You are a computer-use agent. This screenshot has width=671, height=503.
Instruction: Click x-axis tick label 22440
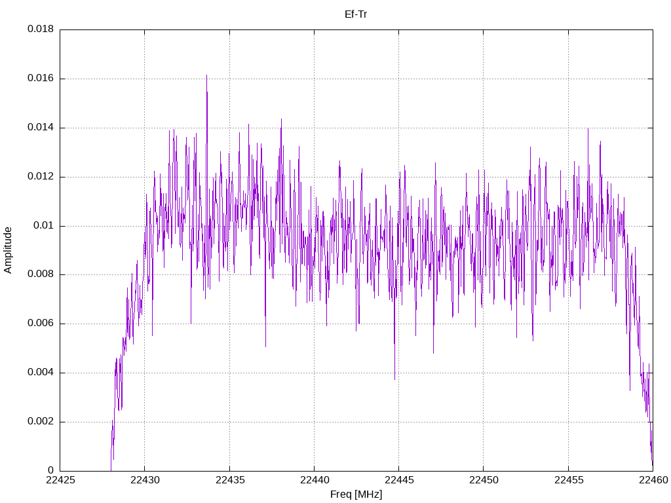[315, 480]
